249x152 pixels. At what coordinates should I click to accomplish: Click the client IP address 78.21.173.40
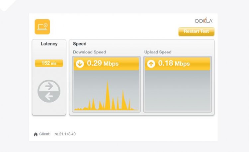pyautogui.click(x=65, y=134)
